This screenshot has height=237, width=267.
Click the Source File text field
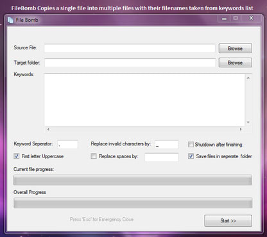click(130, 48)
